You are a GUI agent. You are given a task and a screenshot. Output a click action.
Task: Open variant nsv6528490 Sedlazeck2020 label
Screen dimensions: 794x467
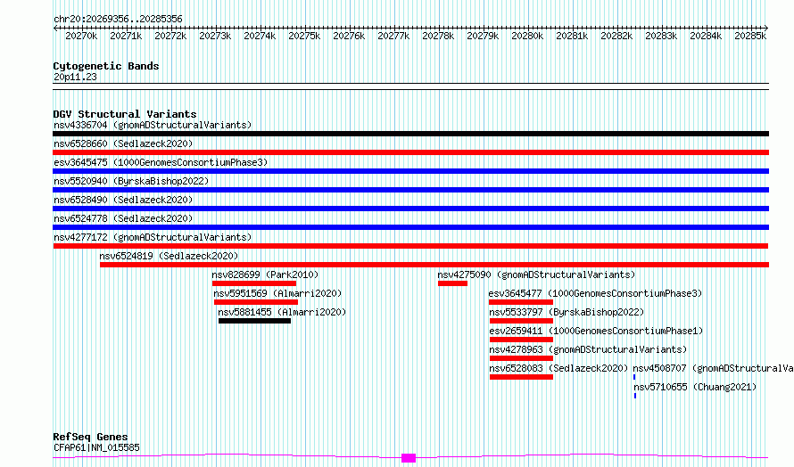(123, 200)
